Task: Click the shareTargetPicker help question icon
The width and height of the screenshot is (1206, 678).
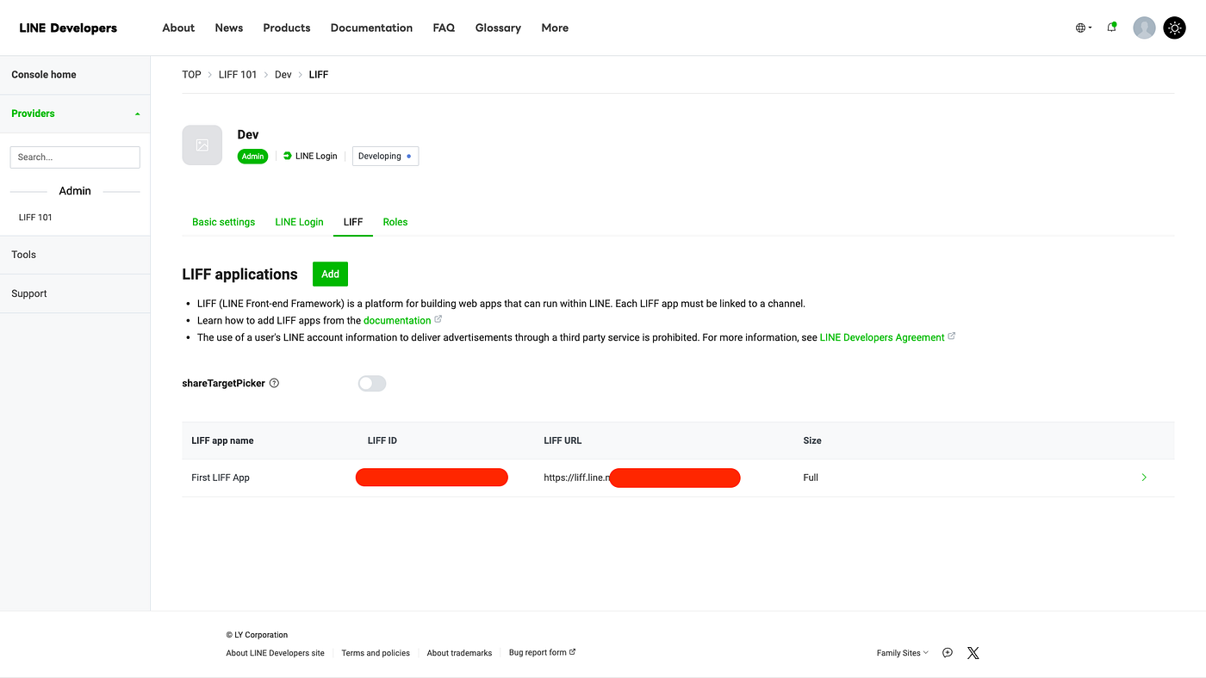Action: 274,384
